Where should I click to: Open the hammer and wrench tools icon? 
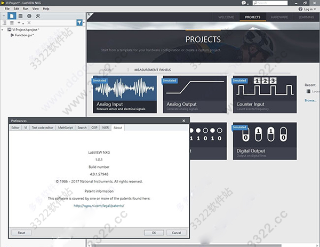pyautogui.click(x=38, y=16)
